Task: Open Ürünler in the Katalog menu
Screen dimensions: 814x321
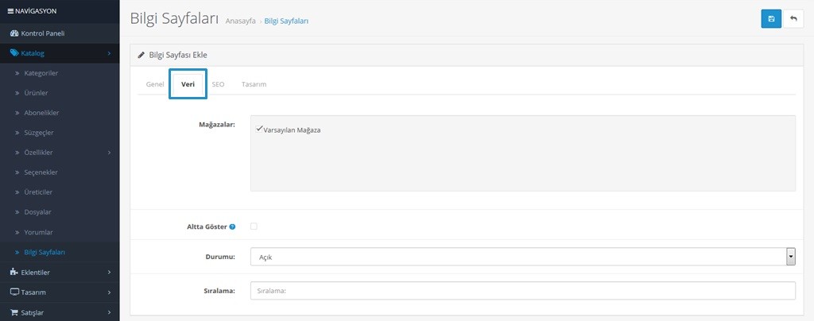Action: point(37,93)
